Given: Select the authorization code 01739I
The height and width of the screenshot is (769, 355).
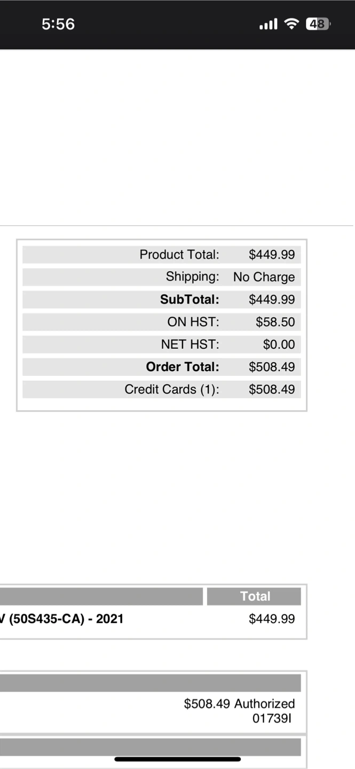Looking at the screenshot, I should click(x=272, y=718).
